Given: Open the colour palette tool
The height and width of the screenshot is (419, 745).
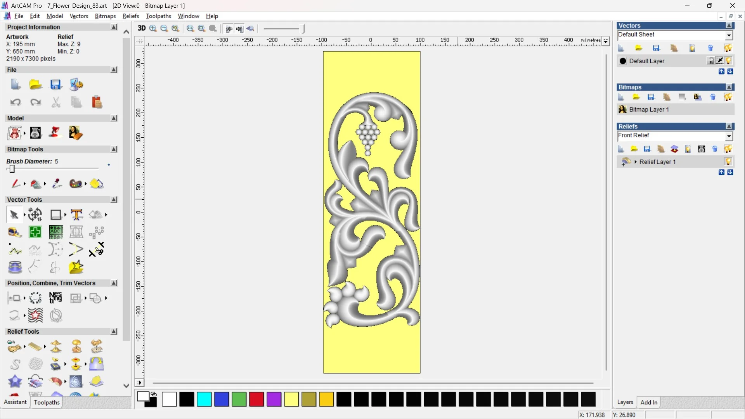Looking at the screenshot, I should [x=75, y=184].
